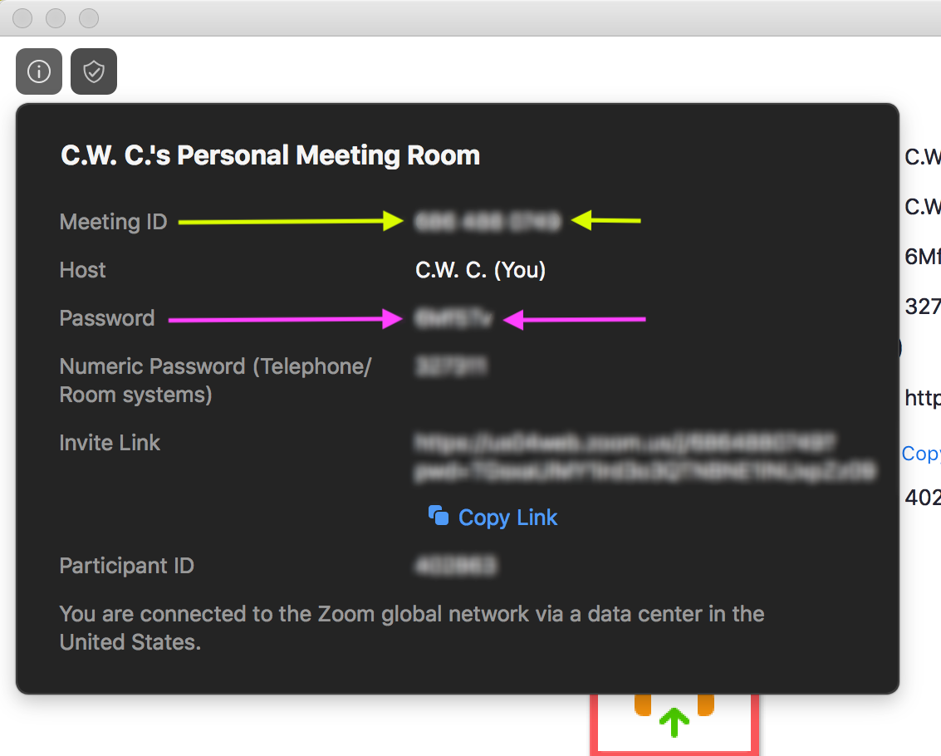Screen dimensions: 941x756
Task: Select the blurred Password value
Action: (x=453, y=318)
